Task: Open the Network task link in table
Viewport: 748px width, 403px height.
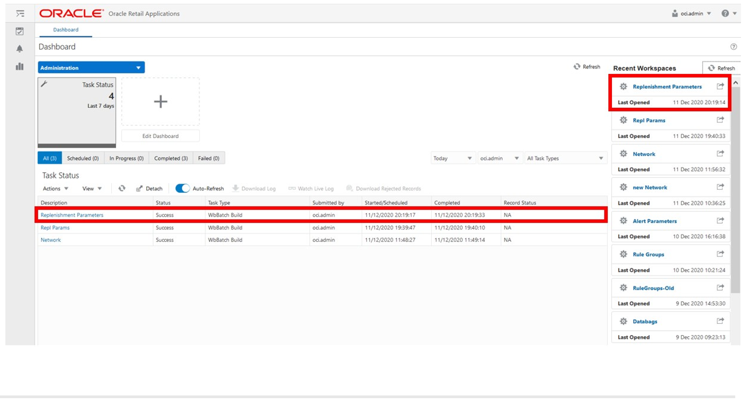Action: (x=51, y=240)
